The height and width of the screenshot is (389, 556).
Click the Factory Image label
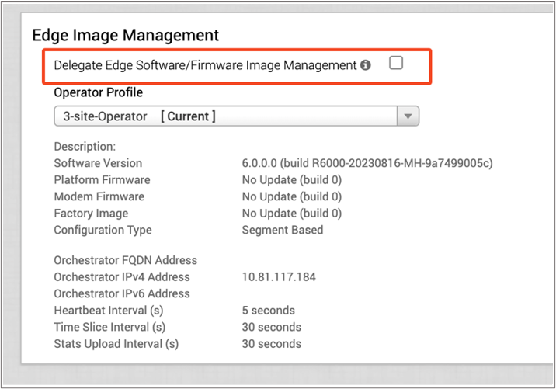tap(91, 214)
